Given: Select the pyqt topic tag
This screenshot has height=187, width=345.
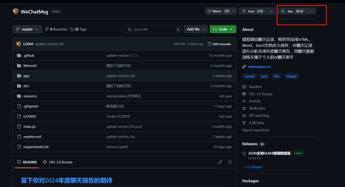Looking at the screenshot, I should [x=264, y=76].
